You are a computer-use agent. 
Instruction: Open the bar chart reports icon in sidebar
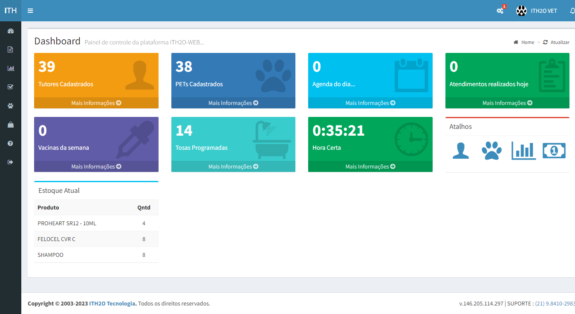[10, 68]
